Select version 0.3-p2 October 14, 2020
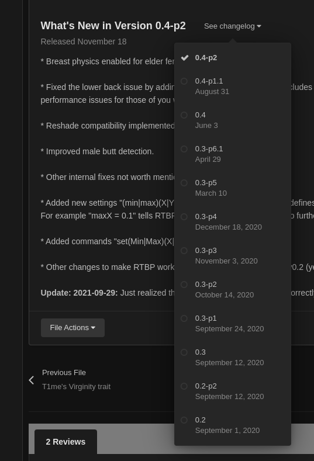This screenshot has width=314, height=461. click(233, 290)
